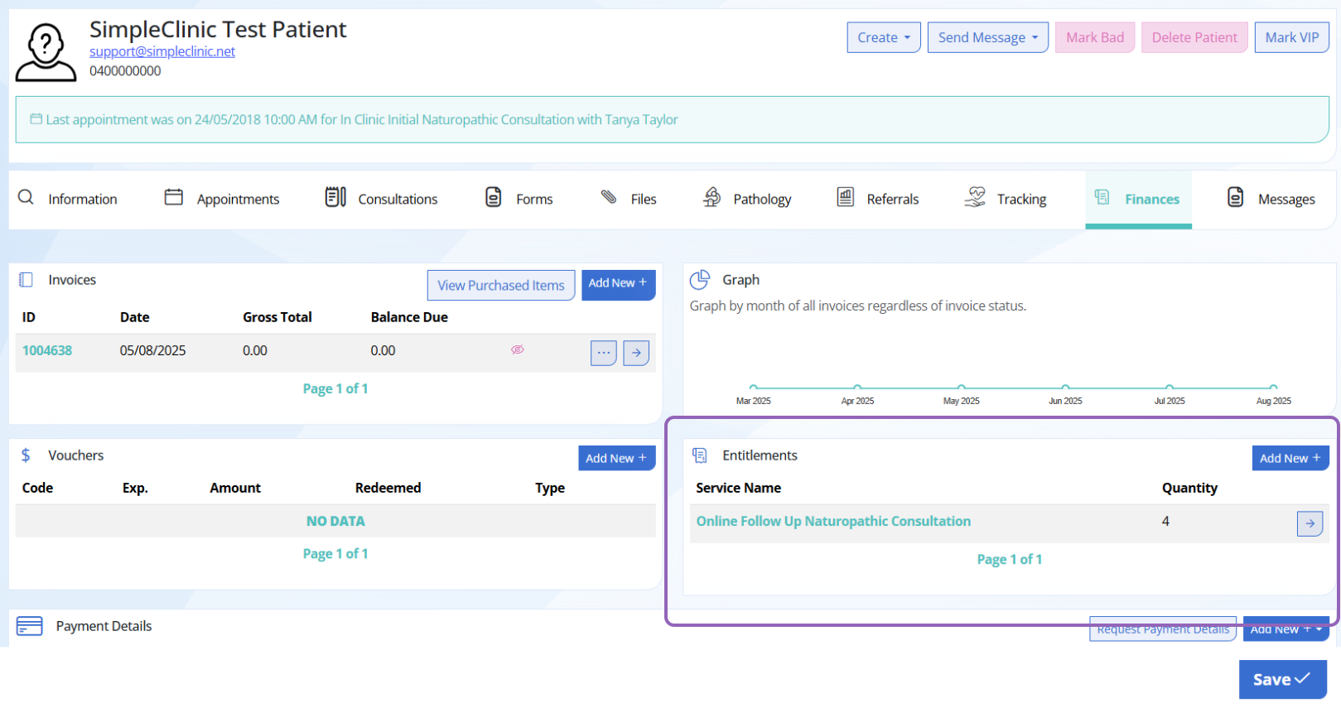This screenshot has height=708, width=1341.
Task: Click the Save button
Action: [1283, 680]
